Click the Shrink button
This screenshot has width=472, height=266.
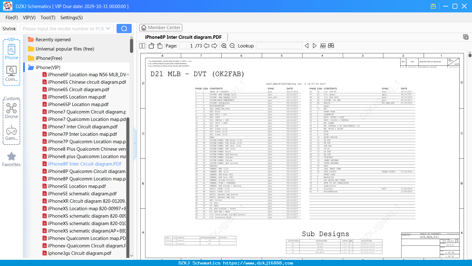tap(9, 29)
